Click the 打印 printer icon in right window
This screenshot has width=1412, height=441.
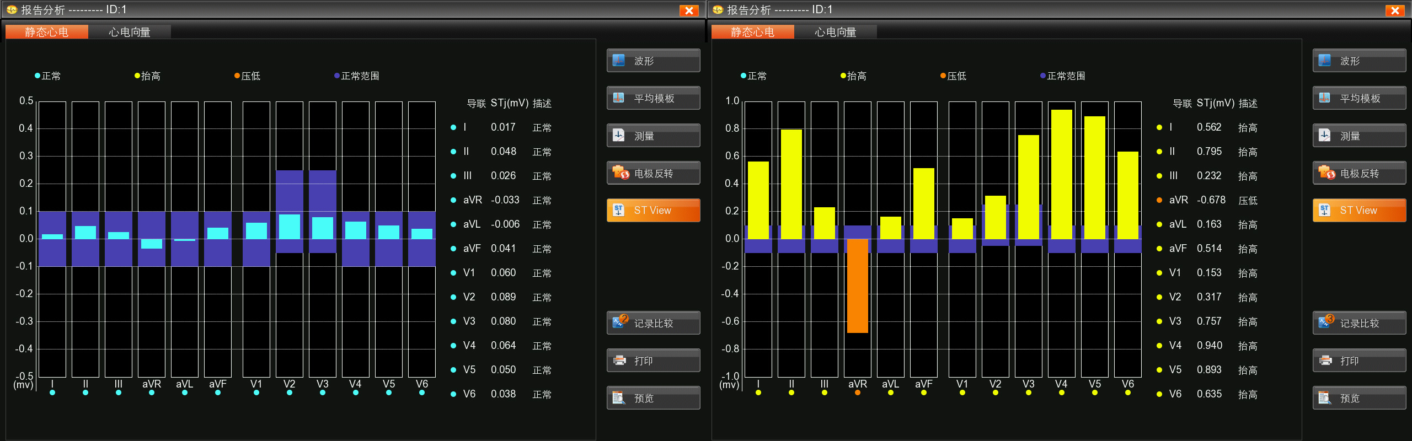pyautogui.click(x=1325, y=361)
